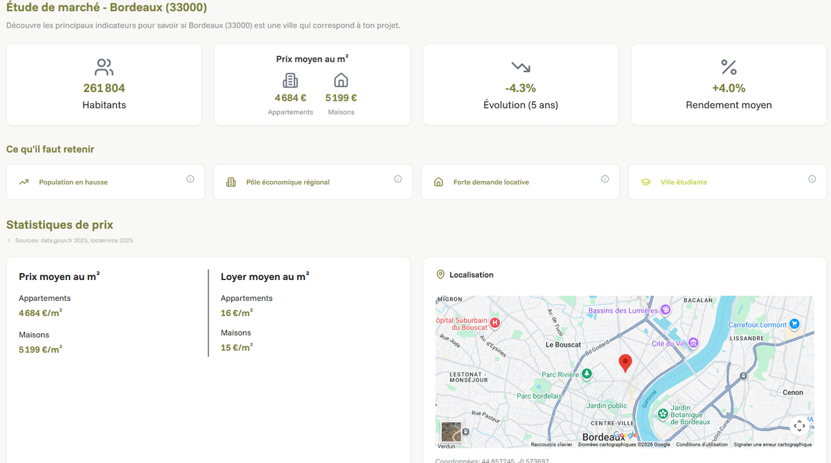Click the Google logo on map

click(x=625, y=435)
